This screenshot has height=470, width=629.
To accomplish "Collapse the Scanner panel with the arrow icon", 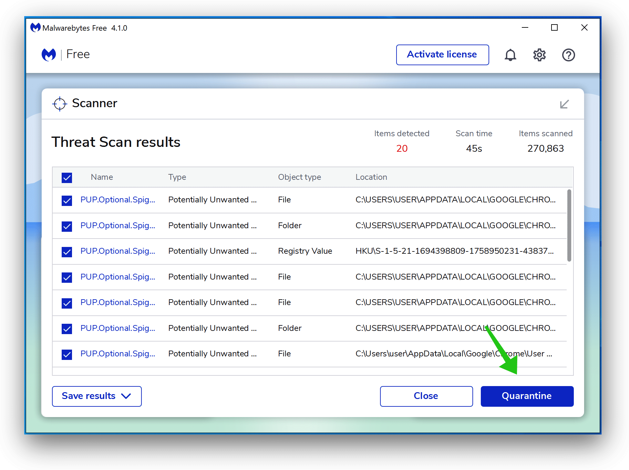I will [564, 104].
